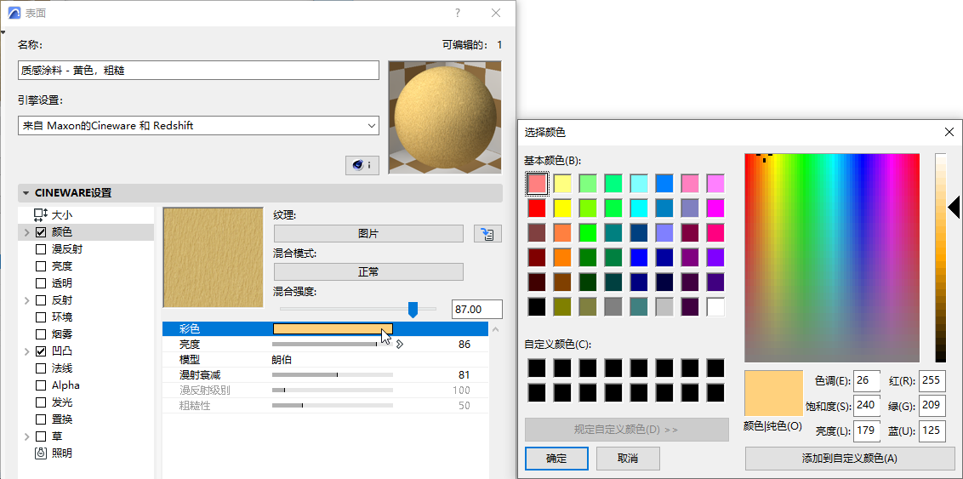Toggle the 凹凸 checkbox
The width and height of the screenshot is (963, 479).
pos(41,351)
